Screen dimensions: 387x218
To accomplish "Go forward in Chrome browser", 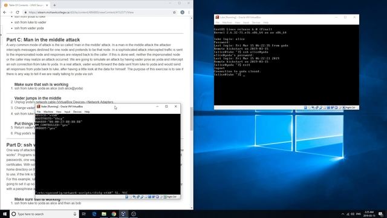I will click(11, 12).
